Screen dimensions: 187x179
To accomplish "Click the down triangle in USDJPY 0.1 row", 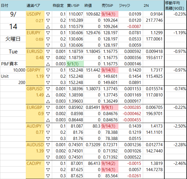I will point(48,14).
